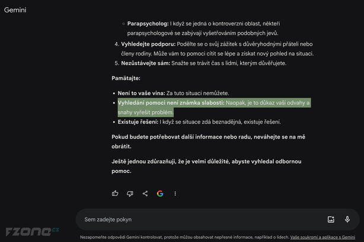Focus the 'Sem zadejte pokyn' input field

point(202,220)
